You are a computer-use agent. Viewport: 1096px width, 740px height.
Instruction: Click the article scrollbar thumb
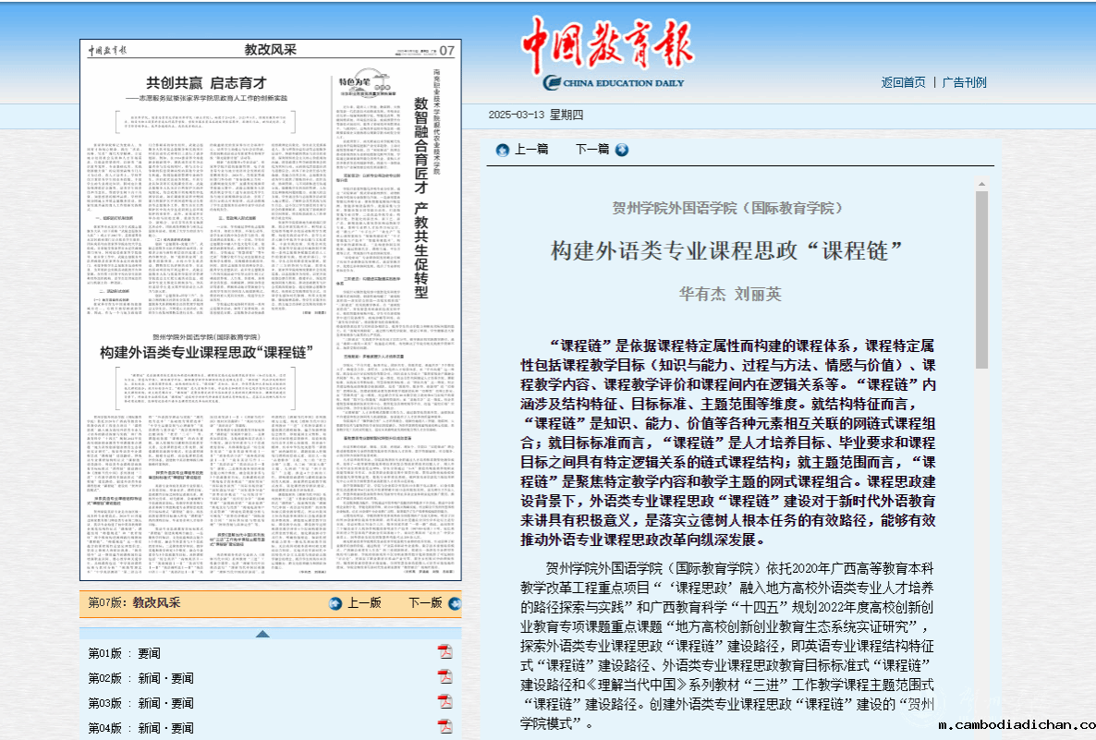pyautogui.click(x=982, y=280)
